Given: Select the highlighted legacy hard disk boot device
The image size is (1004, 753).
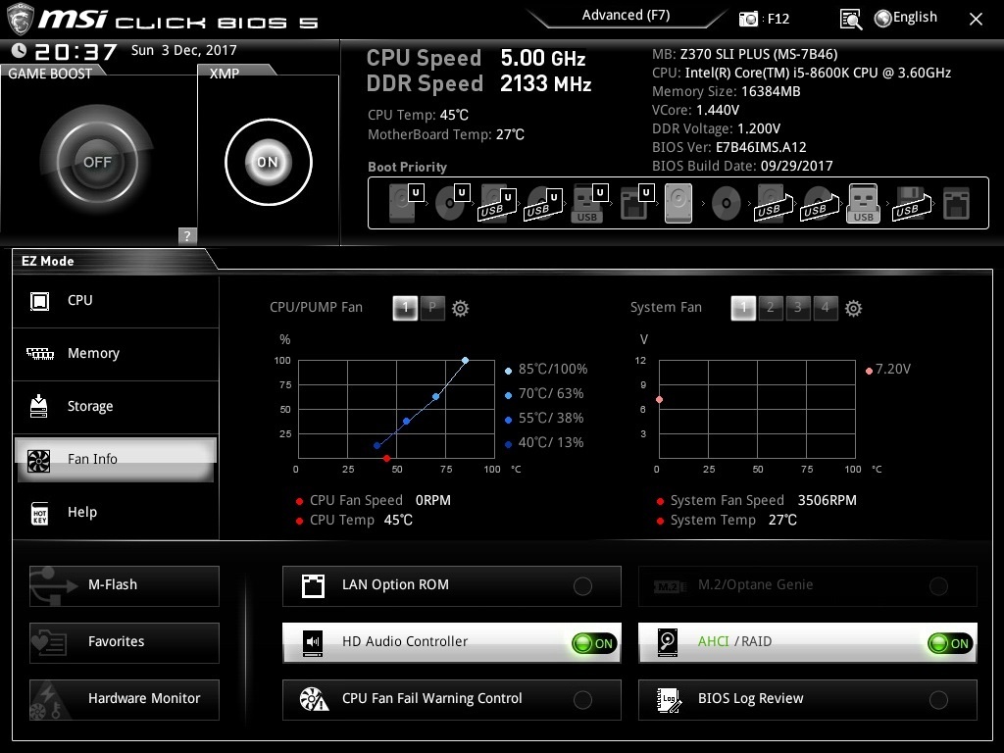Looking at the screenshot, I should [678, 204].
